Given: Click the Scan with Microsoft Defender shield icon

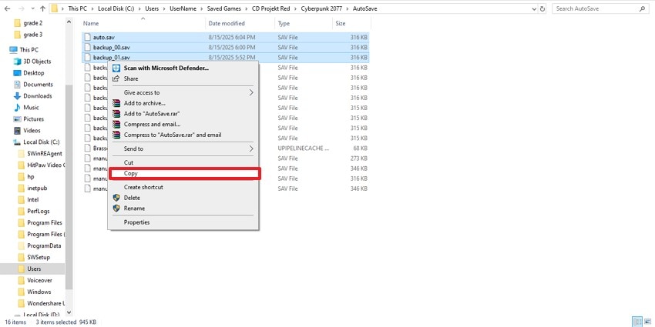Looking at the screenshot, I should (116, 68).
